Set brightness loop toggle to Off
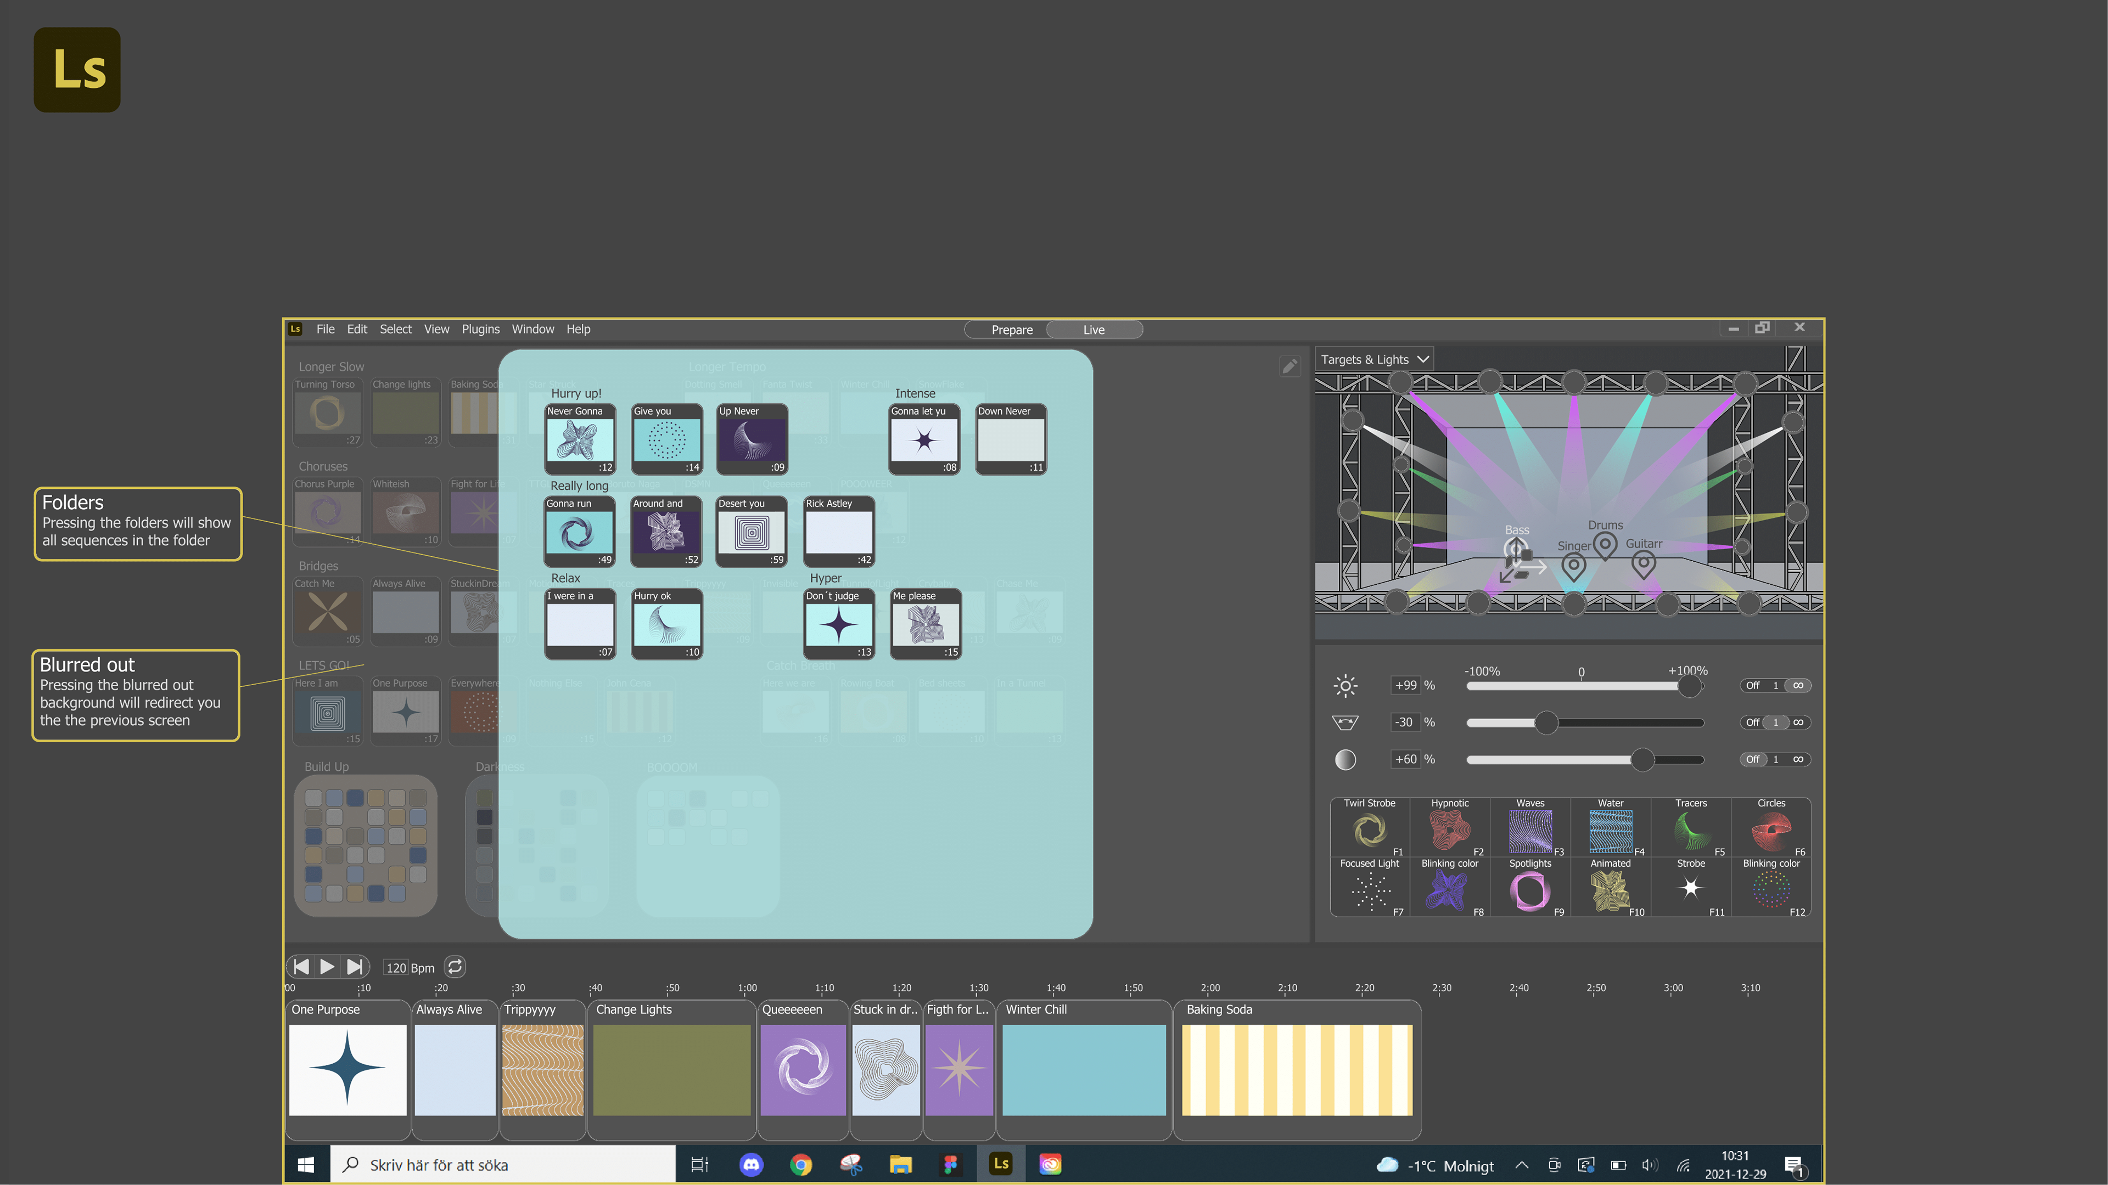The image size is (2108, 1185). click(x=1752, y=685)
